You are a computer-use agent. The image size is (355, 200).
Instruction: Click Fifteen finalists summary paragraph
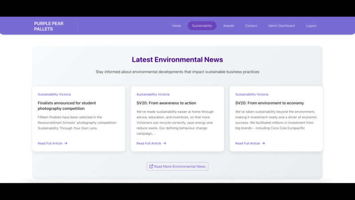click(x=77, y=123)
